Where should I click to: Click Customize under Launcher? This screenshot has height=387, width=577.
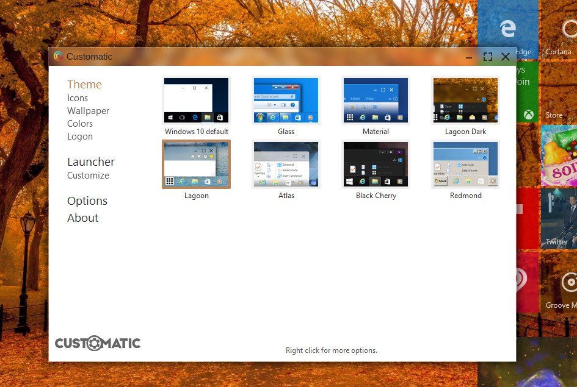(88, 175)
